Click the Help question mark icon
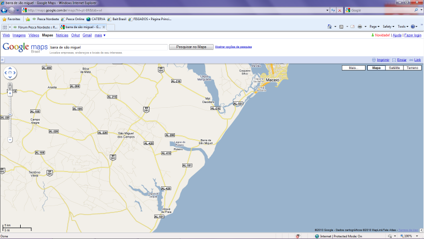Image resolution: width=424 pixels, height=239 pixels. [413, 27]
